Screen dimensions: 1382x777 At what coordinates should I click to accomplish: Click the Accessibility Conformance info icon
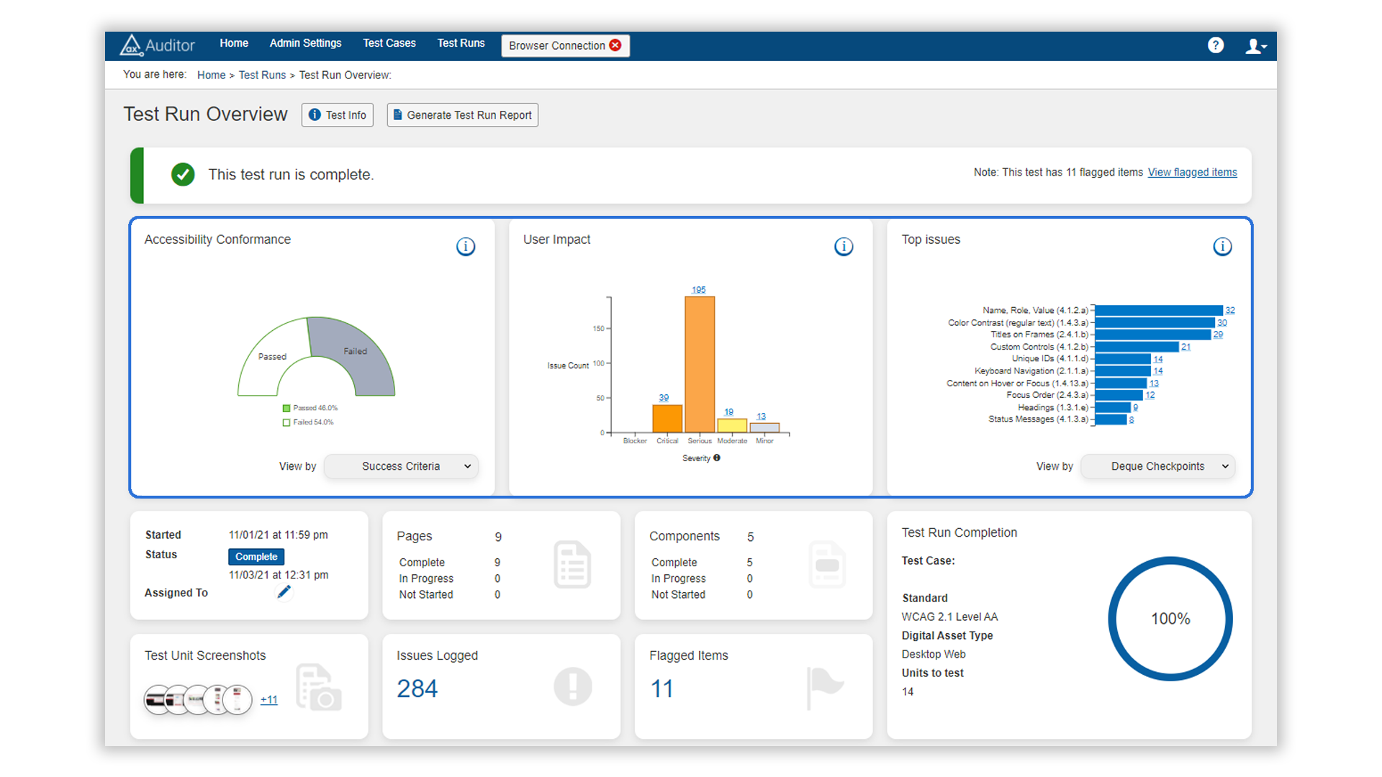(x=466, y=247)
